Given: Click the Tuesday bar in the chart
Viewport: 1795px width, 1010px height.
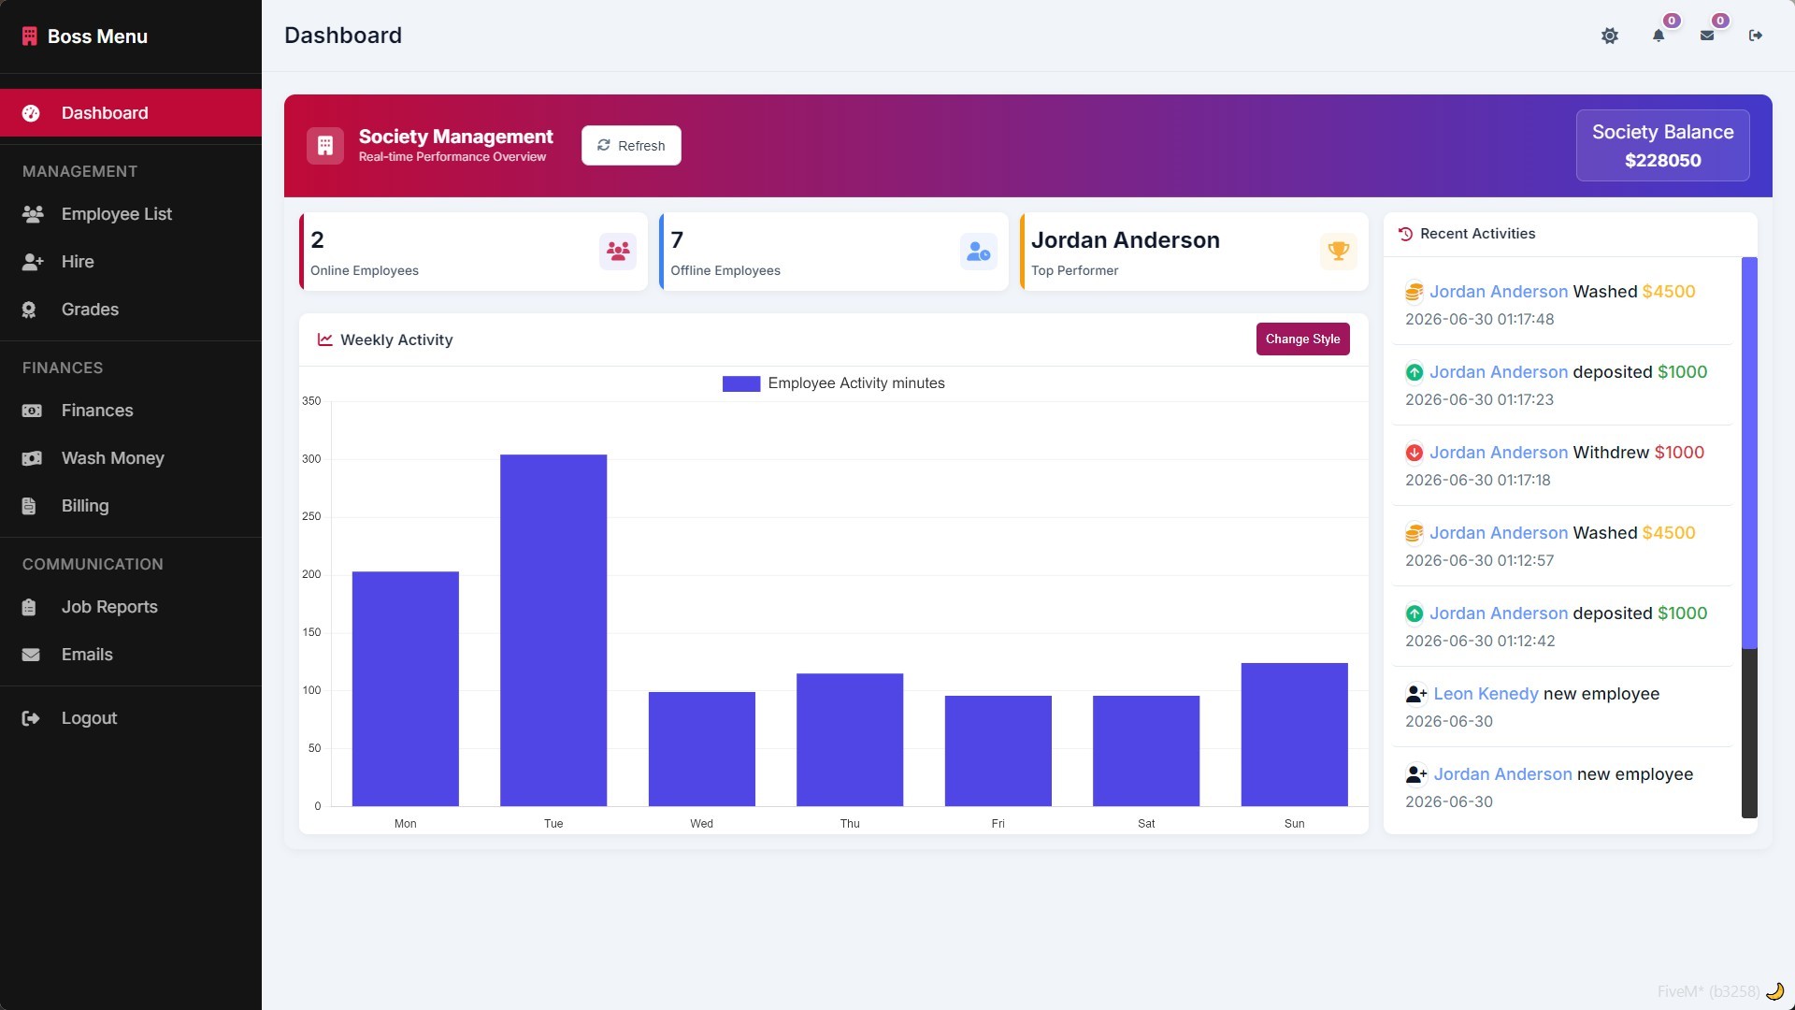Looking at the screenshot, I should point(553,630).
